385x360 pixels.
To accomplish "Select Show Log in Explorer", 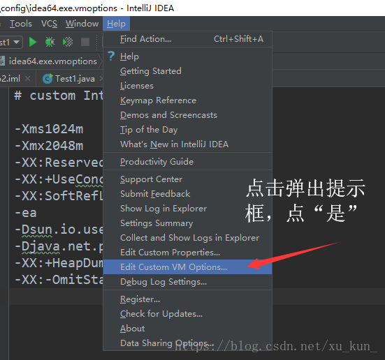I will [187, 209].
